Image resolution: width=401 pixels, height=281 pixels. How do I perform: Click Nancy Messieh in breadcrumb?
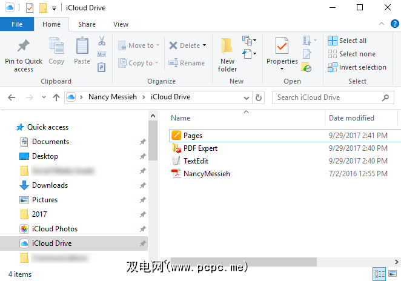point(113,97)
